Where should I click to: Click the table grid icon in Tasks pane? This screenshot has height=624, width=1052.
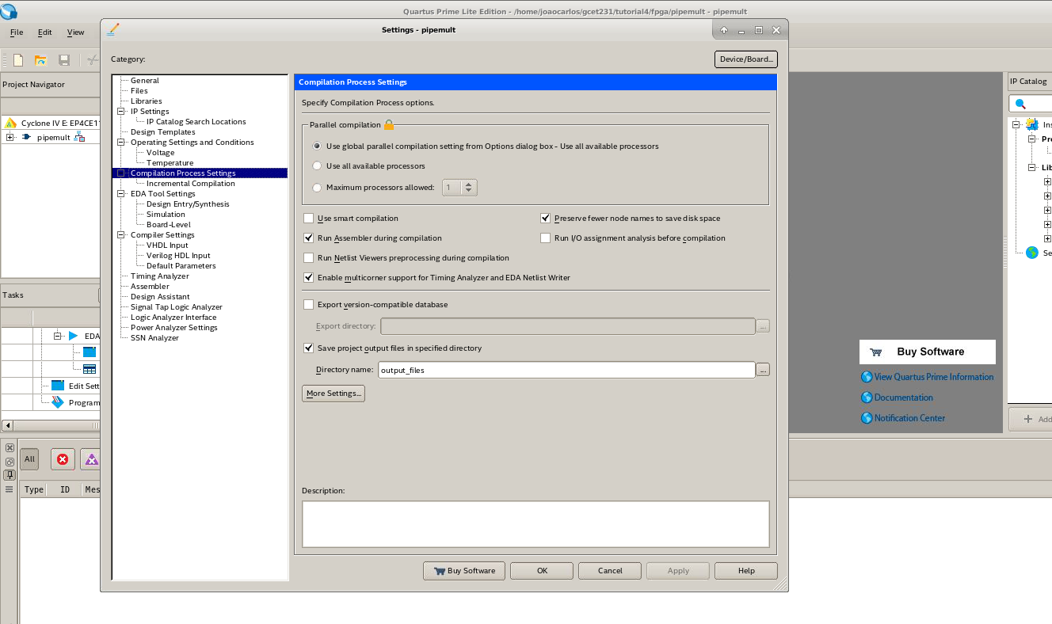pos(90,369)
